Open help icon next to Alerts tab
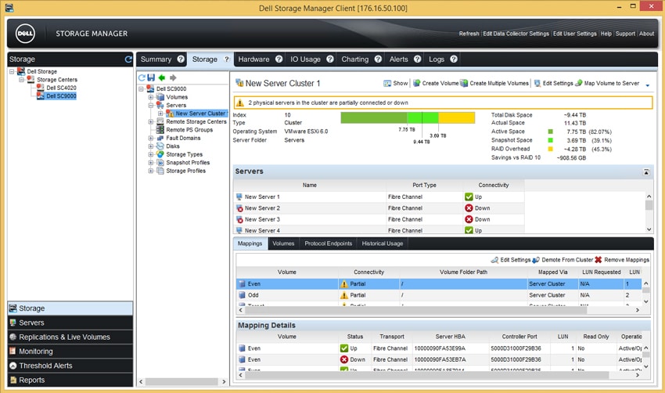665x393 pixels. (x=417, y=59)
